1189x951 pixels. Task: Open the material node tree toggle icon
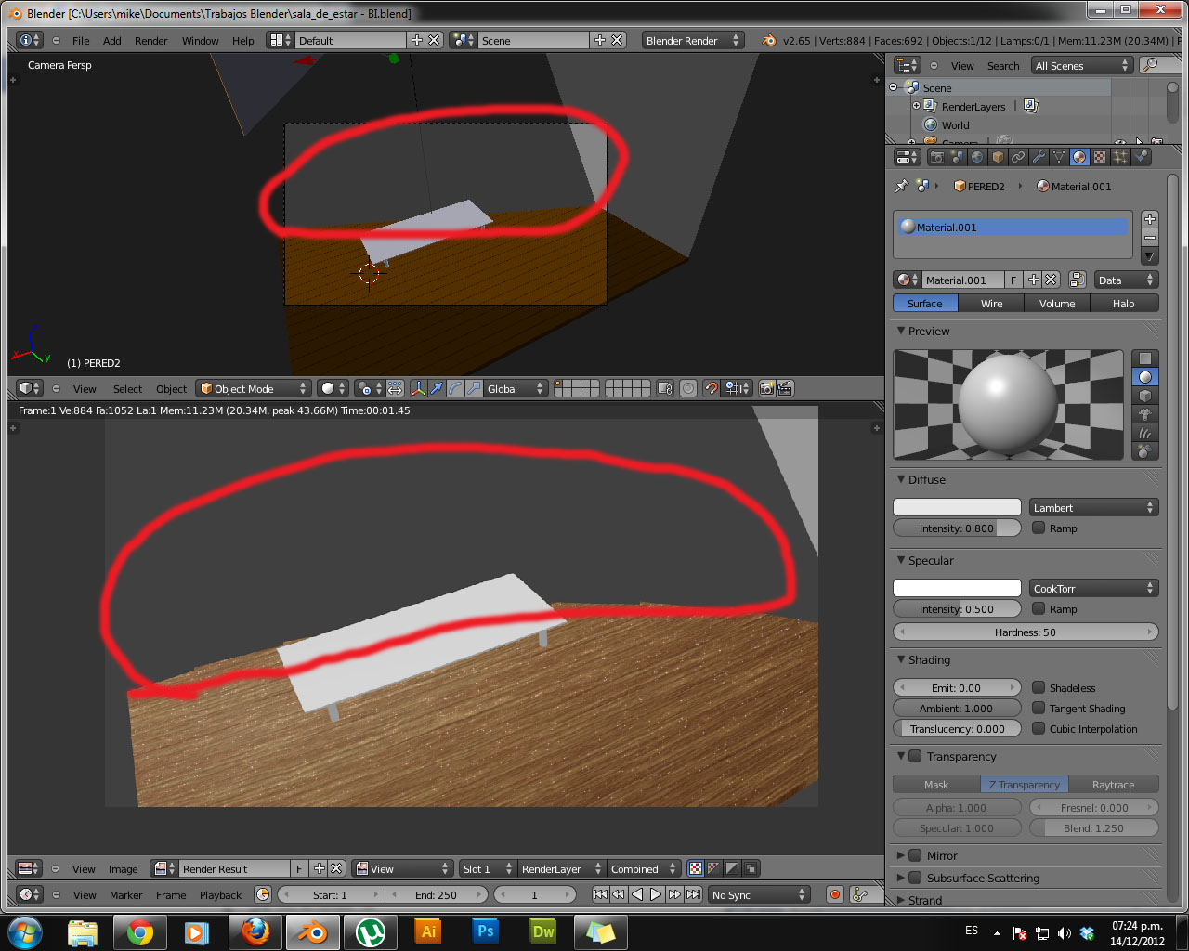(1078, 280)
